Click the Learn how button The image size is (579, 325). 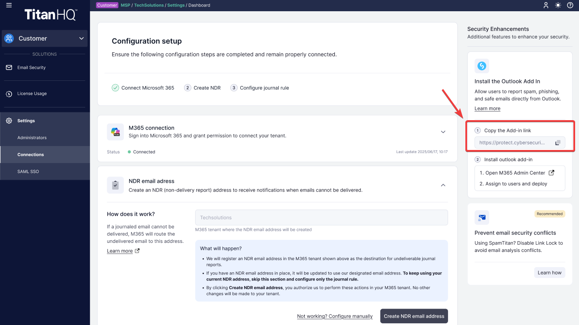click(x=550, y=273)
